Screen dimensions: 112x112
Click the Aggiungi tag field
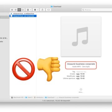pyautogui.click(x=82, y=72)
